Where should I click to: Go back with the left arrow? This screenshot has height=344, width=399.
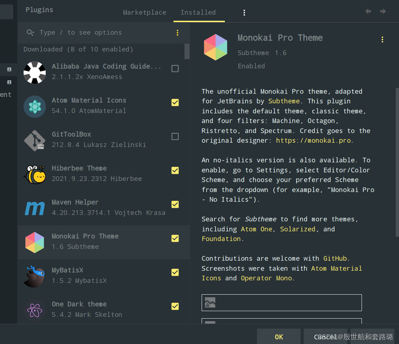pos(368,11)
